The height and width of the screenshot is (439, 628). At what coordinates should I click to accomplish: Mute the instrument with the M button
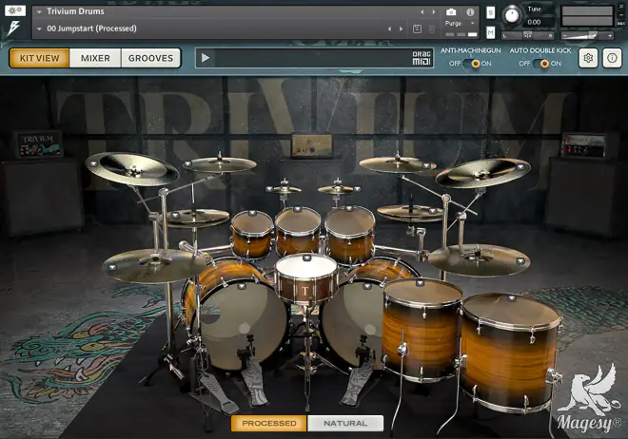click(x=490, y=32)
